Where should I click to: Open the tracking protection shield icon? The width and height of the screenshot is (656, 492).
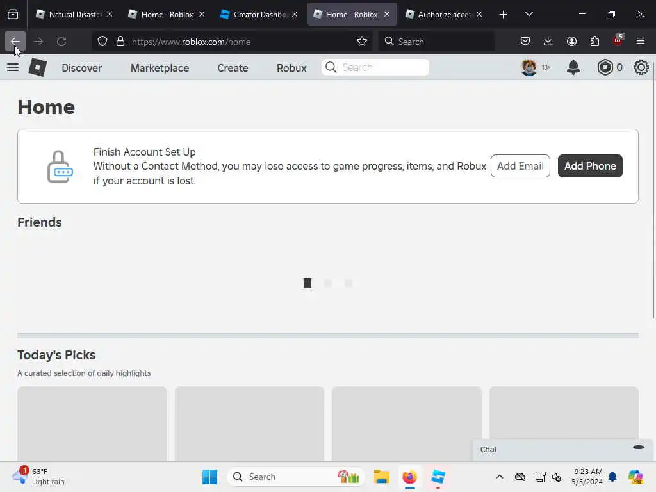102,42
